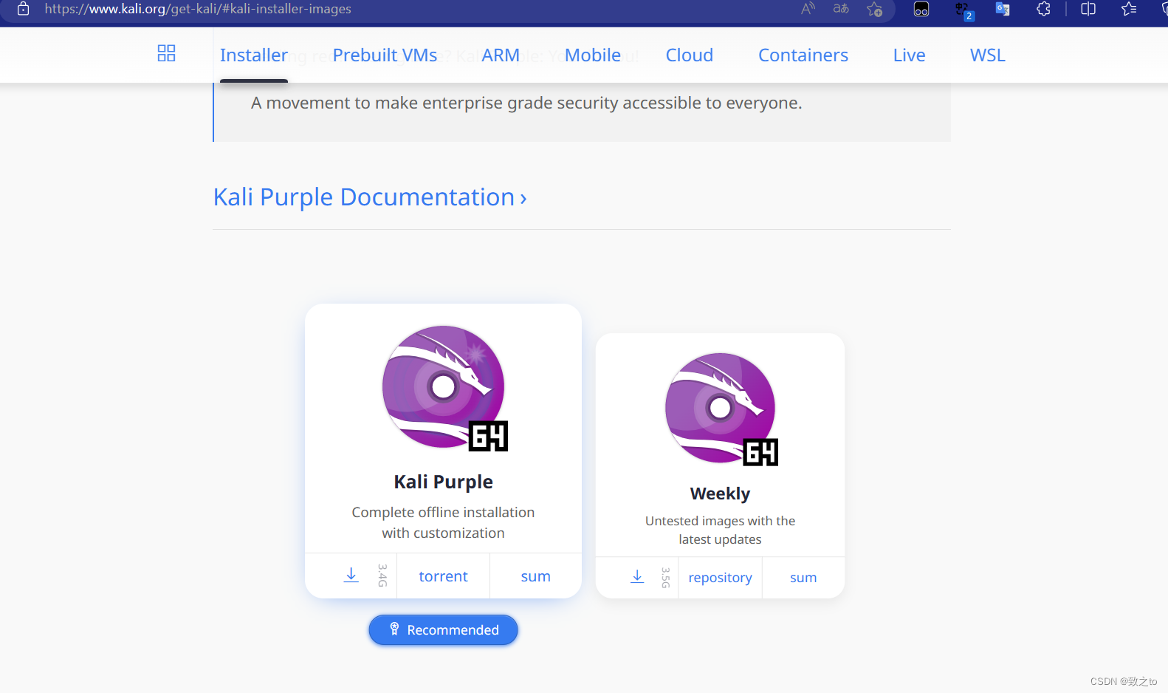Add page to favorites with star icon

point(875,9)
